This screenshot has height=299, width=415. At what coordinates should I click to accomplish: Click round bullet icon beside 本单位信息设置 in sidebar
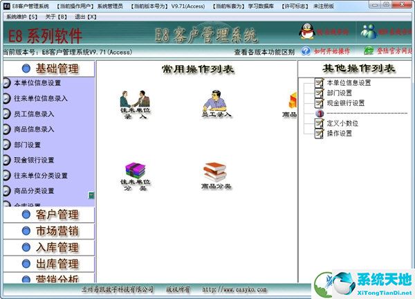point(6,83)
